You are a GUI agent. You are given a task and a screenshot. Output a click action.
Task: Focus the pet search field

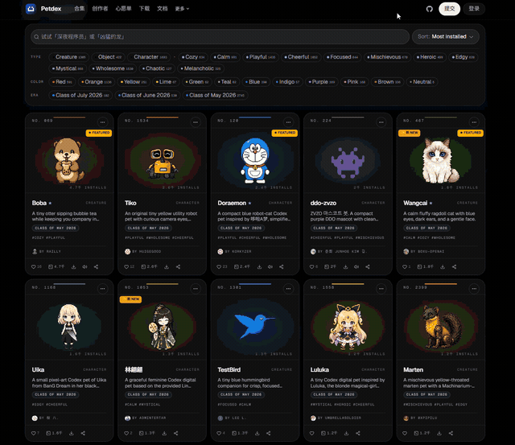[x=220, y=37]
